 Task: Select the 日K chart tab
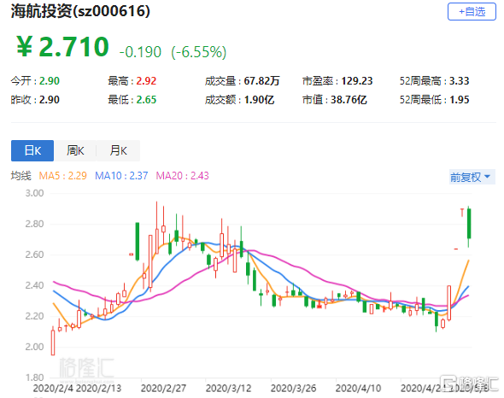[x=32, y=150]
